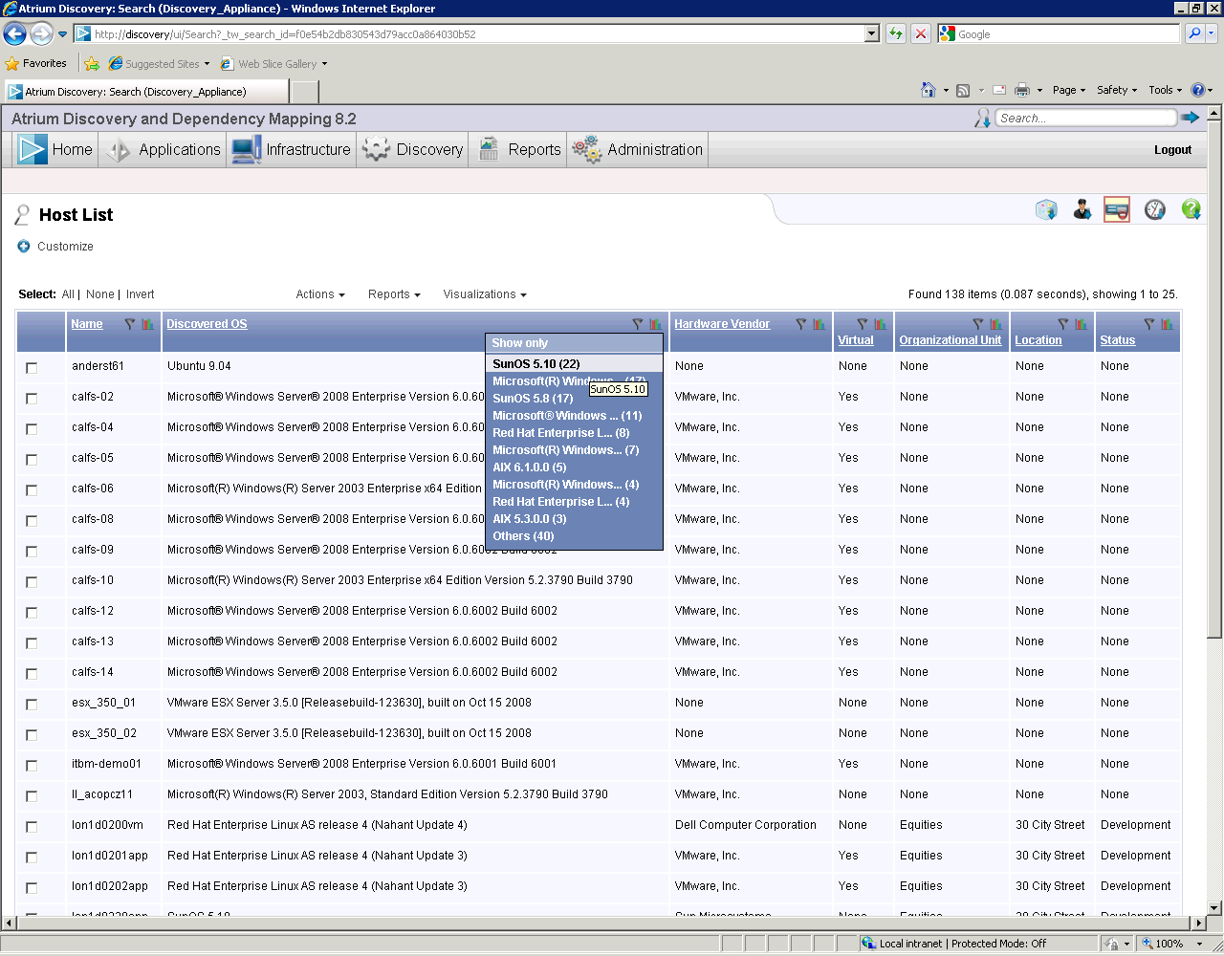Sort by the Name column header

click(x=87, y=324)
